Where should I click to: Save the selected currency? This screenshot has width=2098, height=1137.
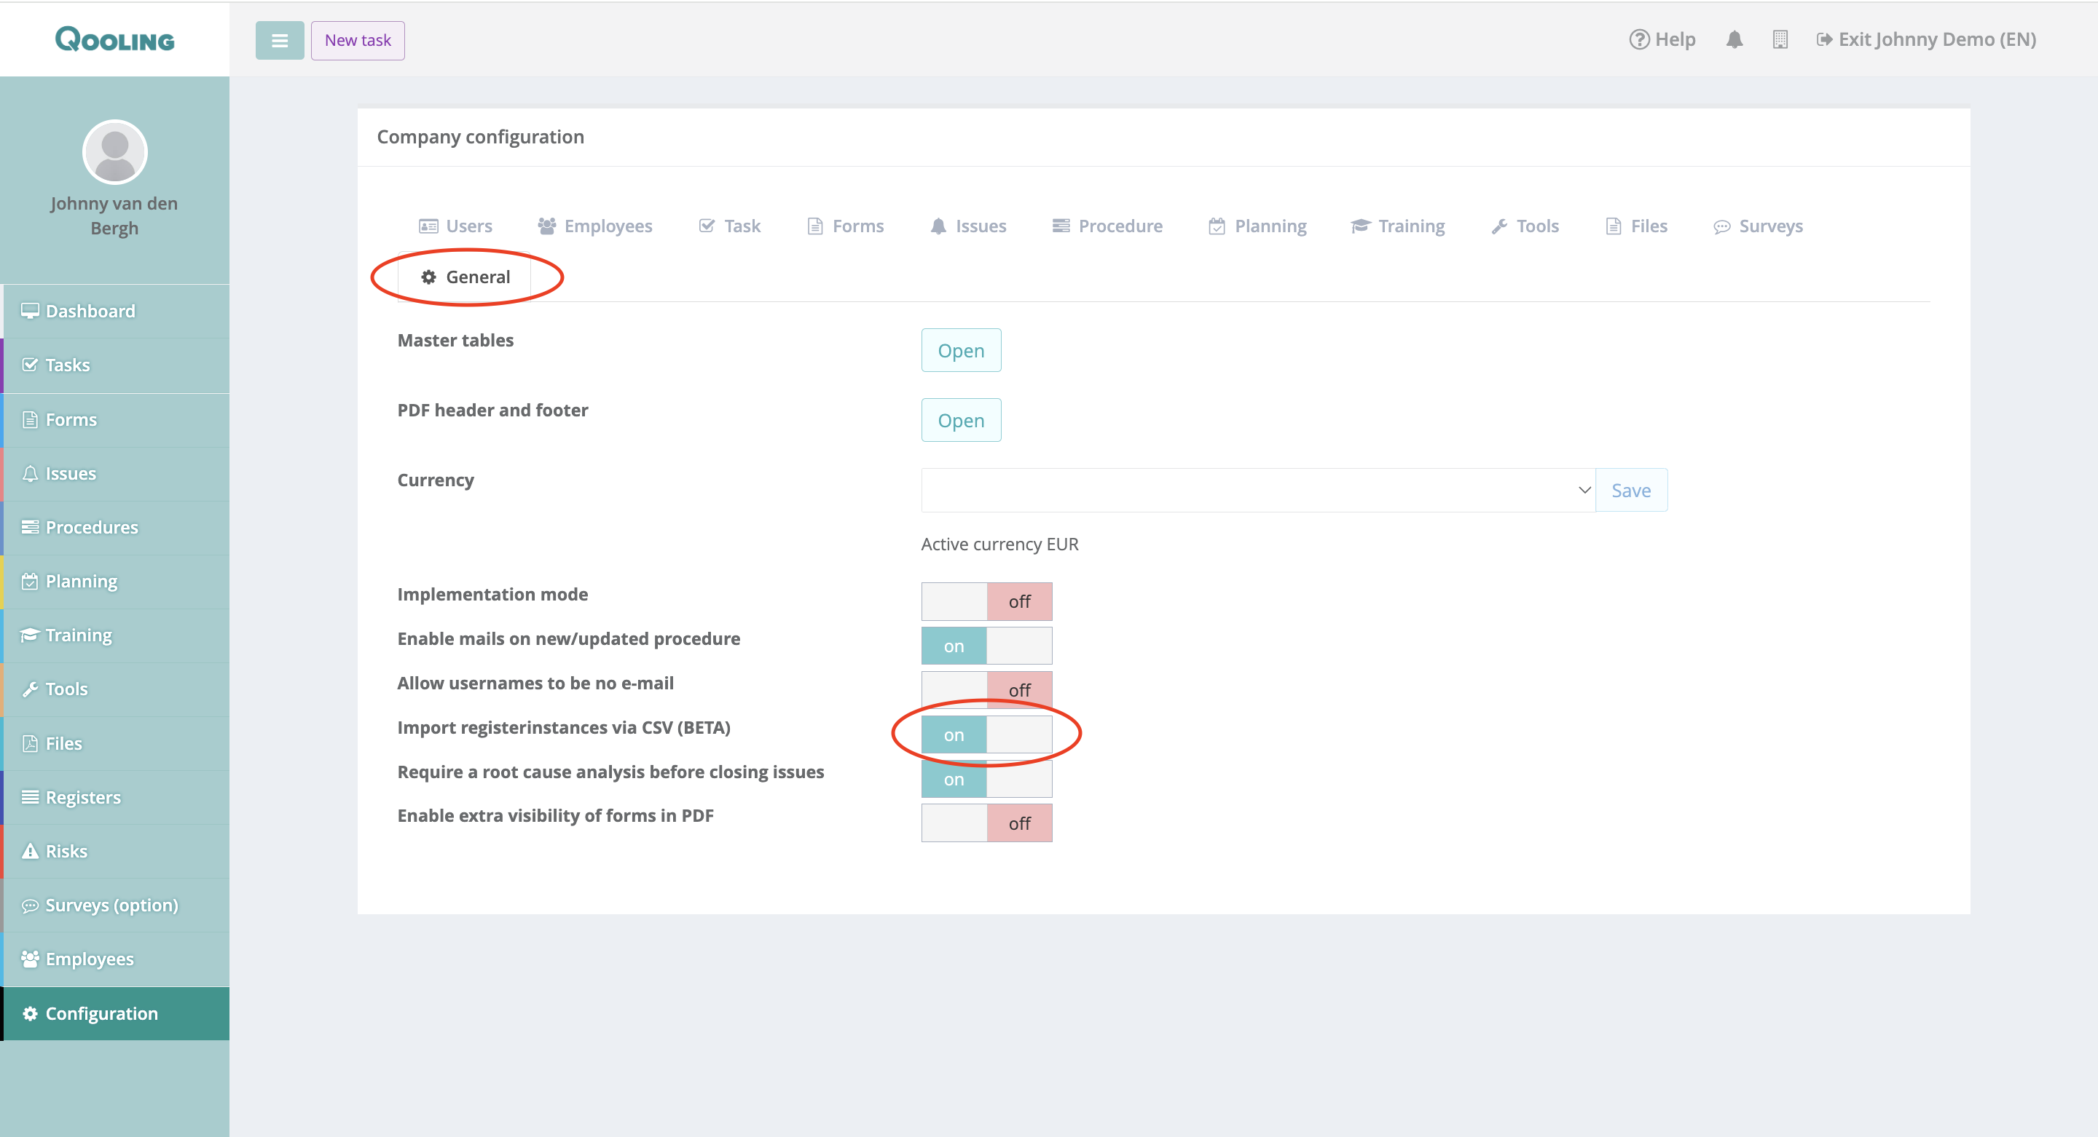tap(1630, 490)
